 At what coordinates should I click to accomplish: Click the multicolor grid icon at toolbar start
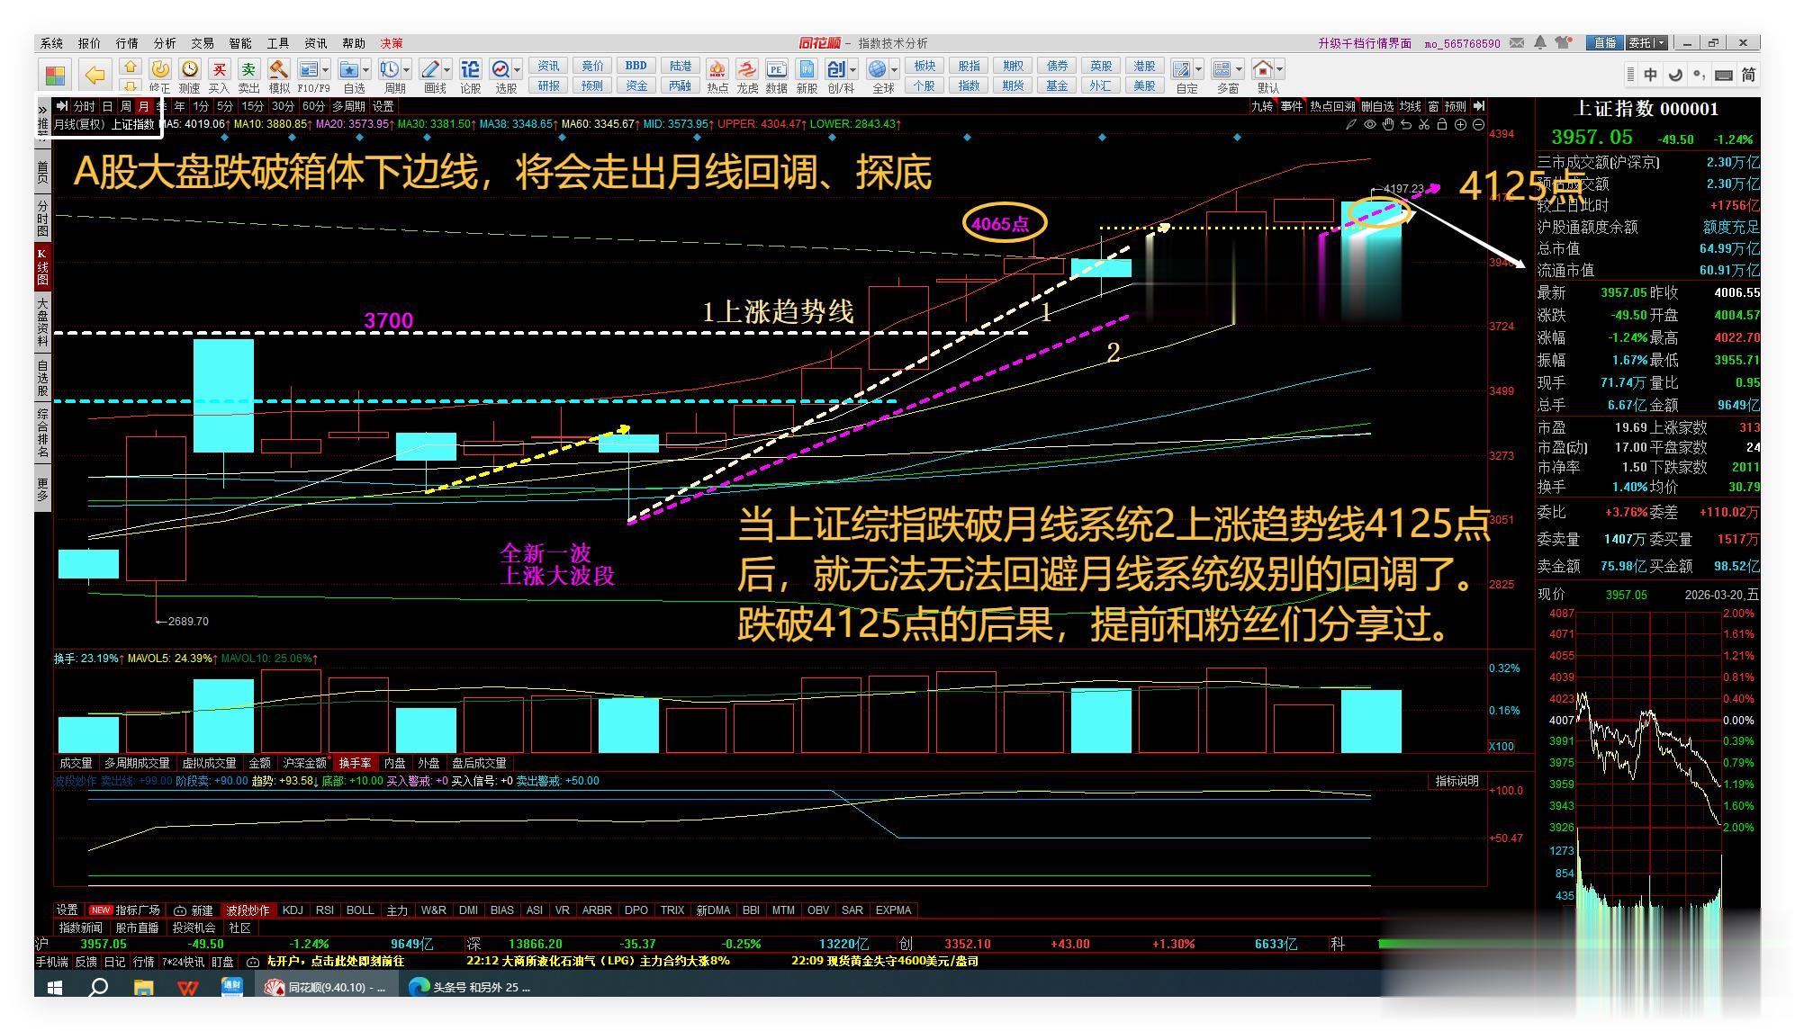pyautogui.click(x=55, y=75)
